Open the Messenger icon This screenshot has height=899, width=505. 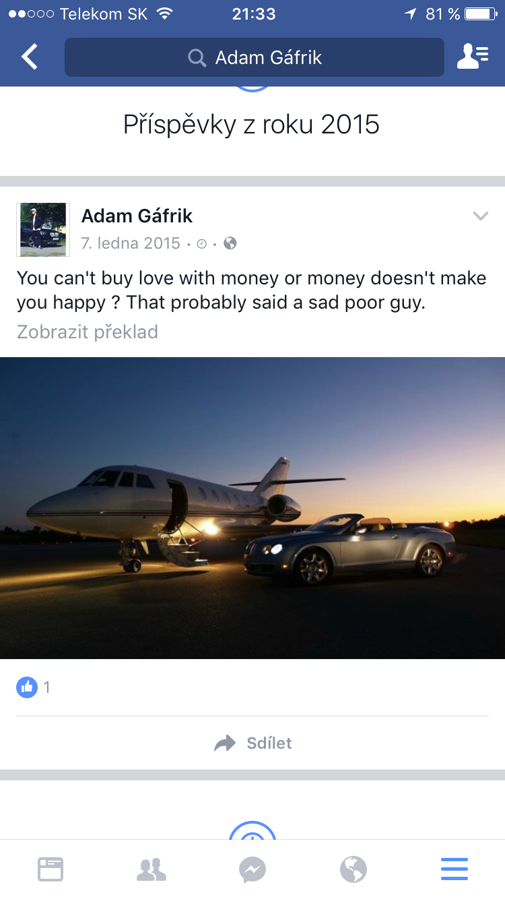[252, 869]
